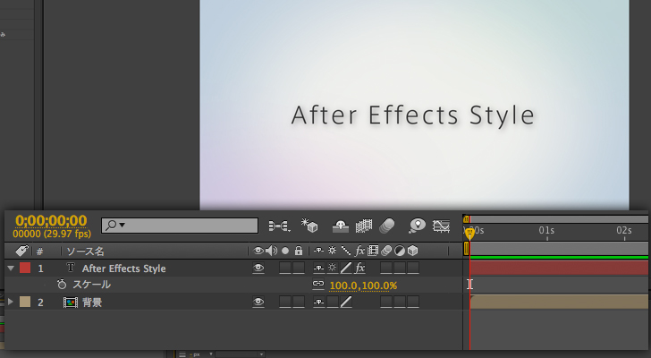Toggle quality switch on 背景 layer
651x358 pixels.
click(x=346, y=302)
